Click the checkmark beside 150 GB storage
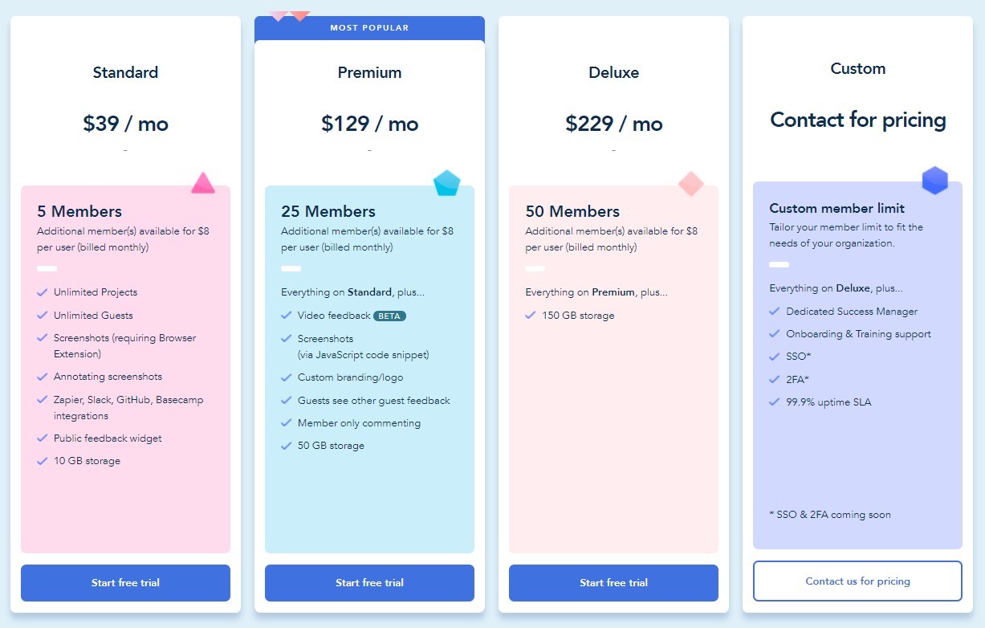 click(x=530, y=316)
